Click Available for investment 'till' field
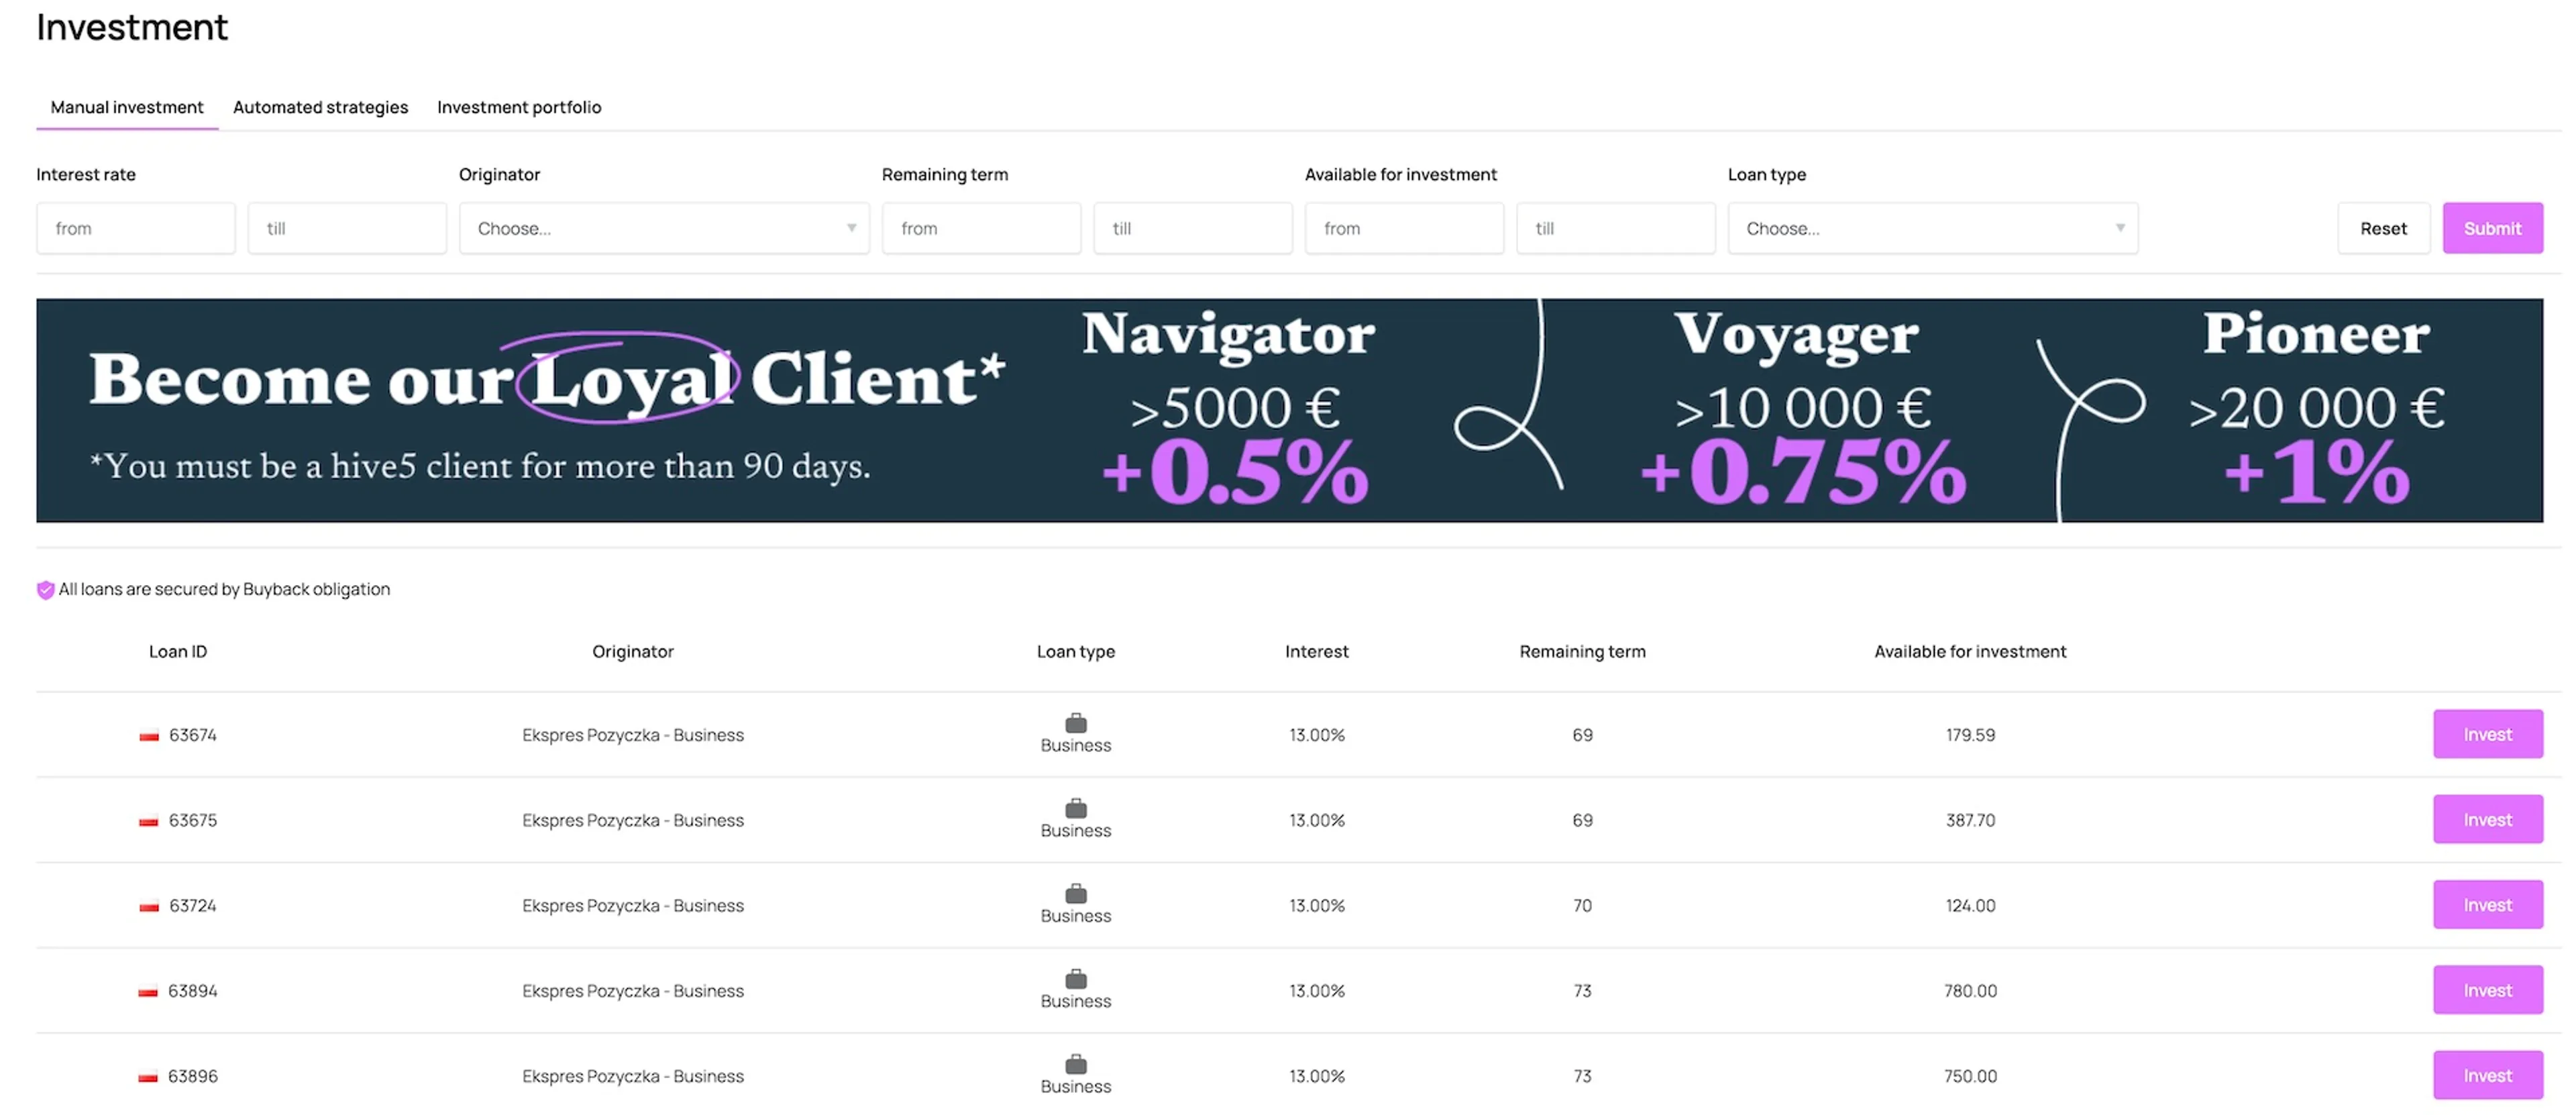The image size is (2576, 1115). pyautogui.click(x=1616, y=228)
